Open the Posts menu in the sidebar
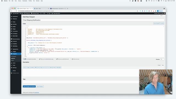Image resolution: width=176 pixels, height=99 pixels. 14,22
